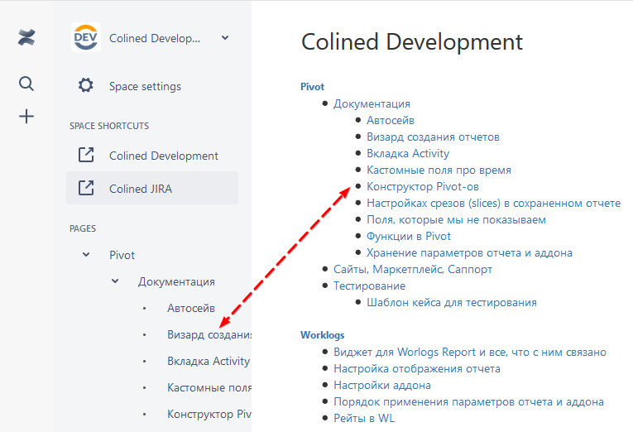Open Документация link in page content
633x432 pixels.
tap(372, 103)
